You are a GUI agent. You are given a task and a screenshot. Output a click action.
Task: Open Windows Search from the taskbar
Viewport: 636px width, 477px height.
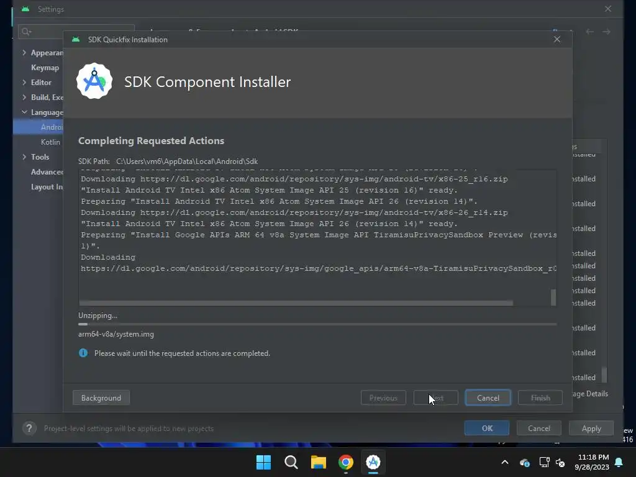click(291, 462)
